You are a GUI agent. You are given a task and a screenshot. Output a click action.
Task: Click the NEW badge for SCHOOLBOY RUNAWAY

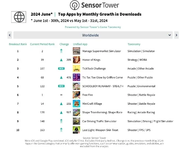coord(61,86)
